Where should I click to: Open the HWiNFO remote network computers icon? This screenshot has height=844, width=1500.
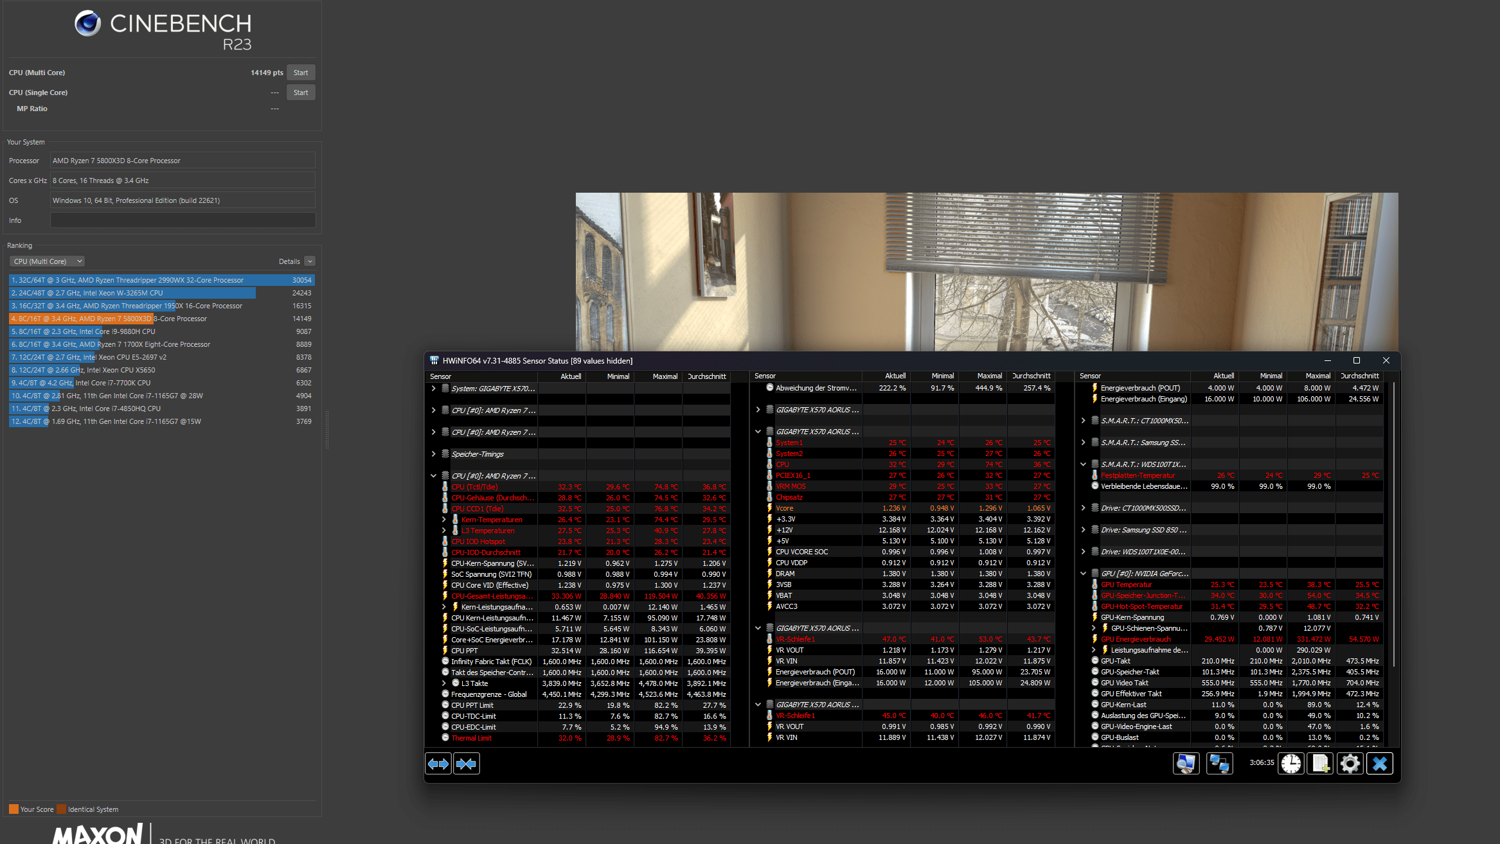(x=1219, y=764)
